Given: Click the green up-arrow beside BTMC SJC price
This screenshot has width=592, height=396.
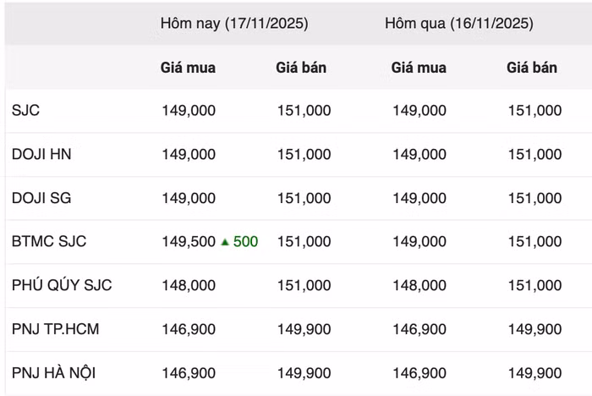Looking at the screenshot, I should click(225, 242).
